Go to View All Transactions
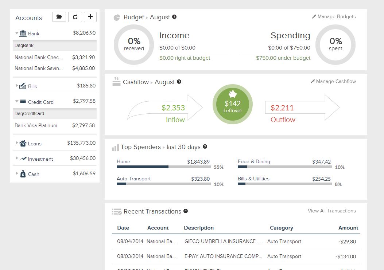Viewport: 384px width, 270px height. coord(331,211)
